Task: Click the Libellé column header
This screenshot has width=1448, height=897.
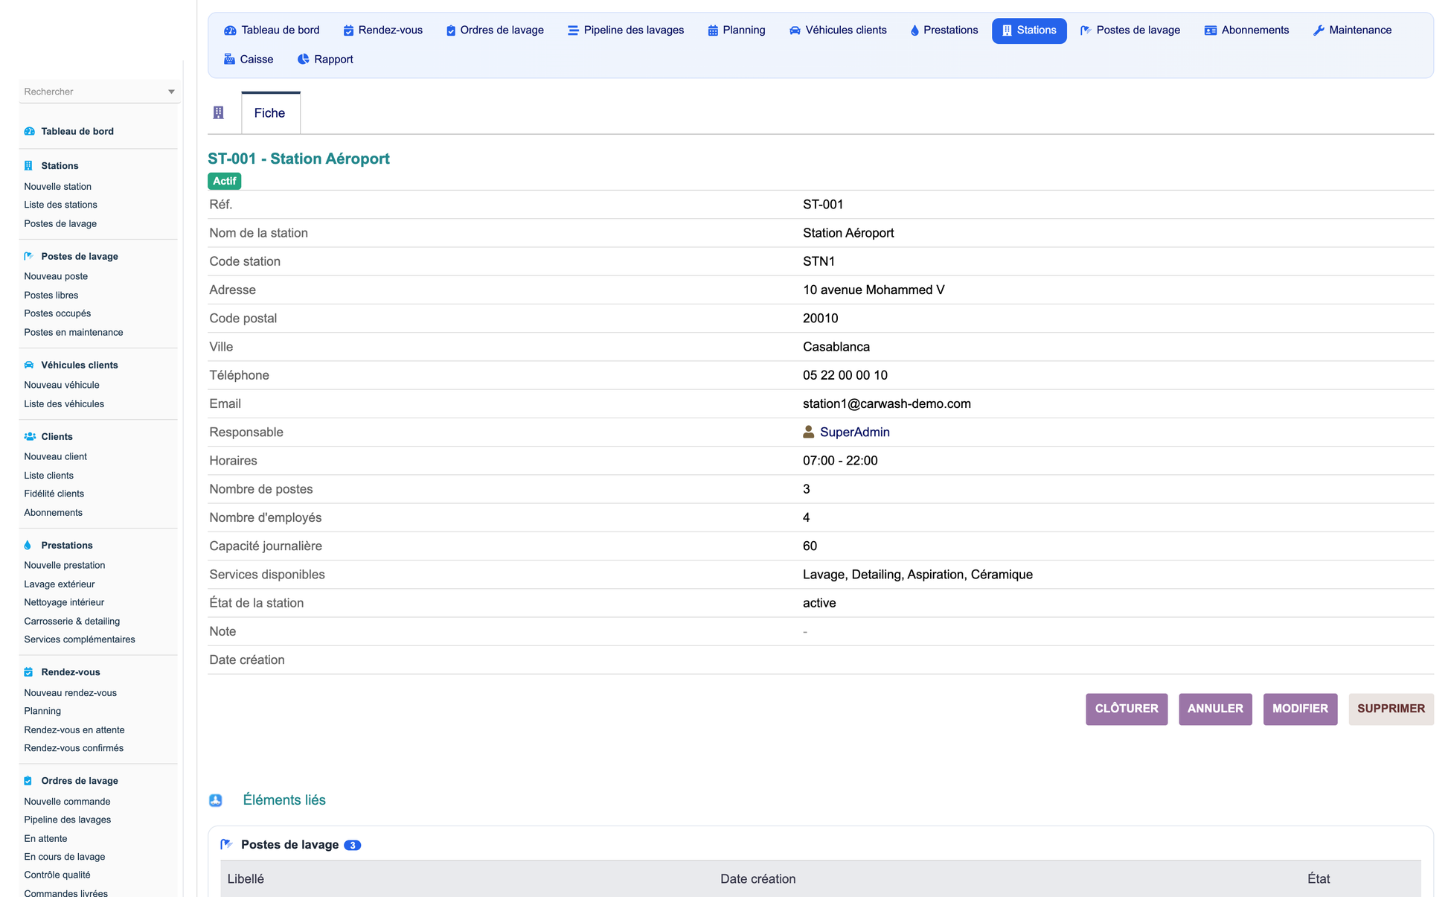Action: (x=246, y=879)
